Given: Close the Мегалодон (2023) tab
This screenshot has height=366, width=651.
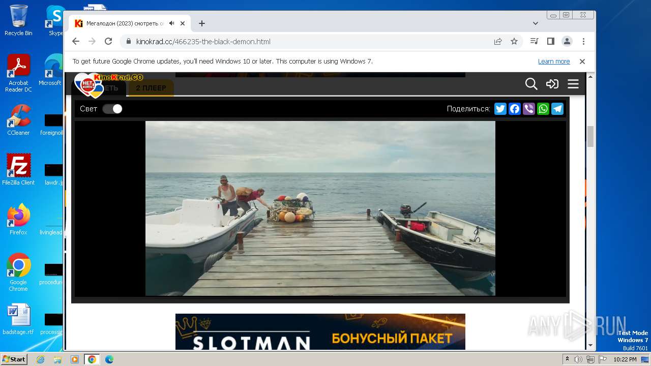Looking at the screenshot, I should [183, 23].
